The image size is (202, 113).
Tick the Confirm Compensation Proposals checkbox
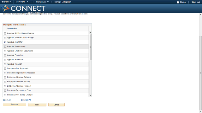click(5, 73)
